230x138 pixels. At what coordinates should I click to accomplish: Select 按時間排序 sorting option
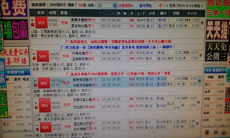click(x=58, y=5)
